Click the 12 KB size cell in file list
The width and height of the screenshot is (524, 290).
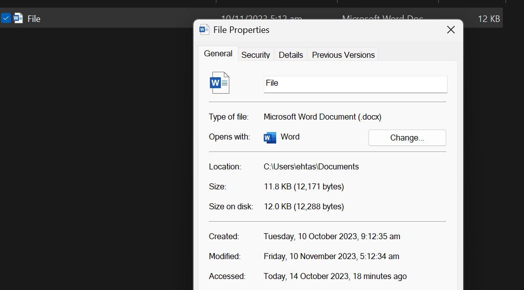click(489, 19)
